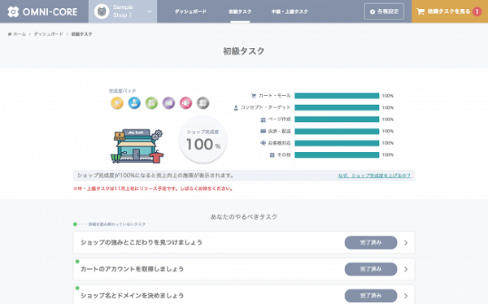Click the person icon beside コンセプト・ターゲット
The height and width of the screenshot is (304, 488).
pyautogui.click(x=236, y=107)
